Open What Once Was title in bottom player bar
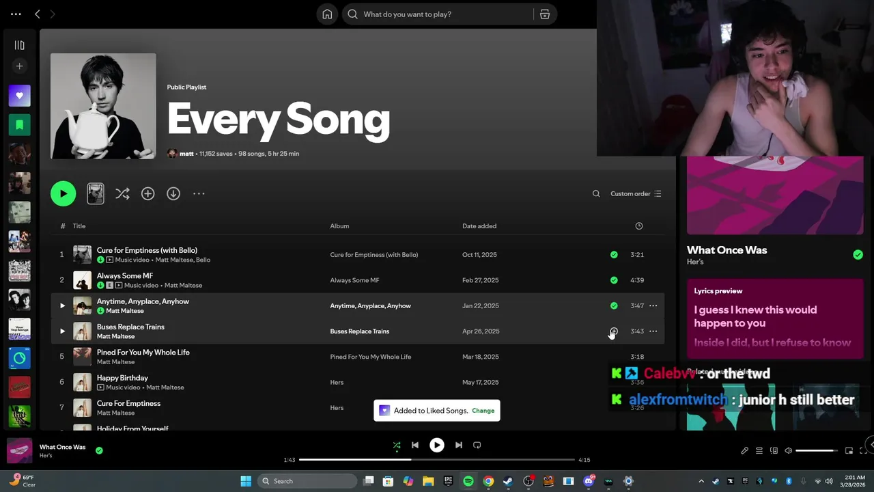Viewport: 874px width, 492px height. pyautogui.click(x=62, y=447)
